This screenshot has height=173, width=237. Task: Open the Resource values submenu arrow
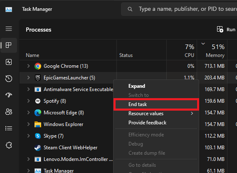192,114
